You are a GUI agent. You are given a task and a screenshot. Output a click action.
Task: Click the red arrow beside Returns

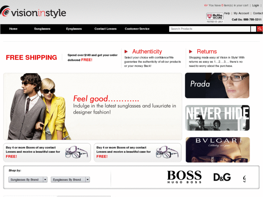[191, 51]
